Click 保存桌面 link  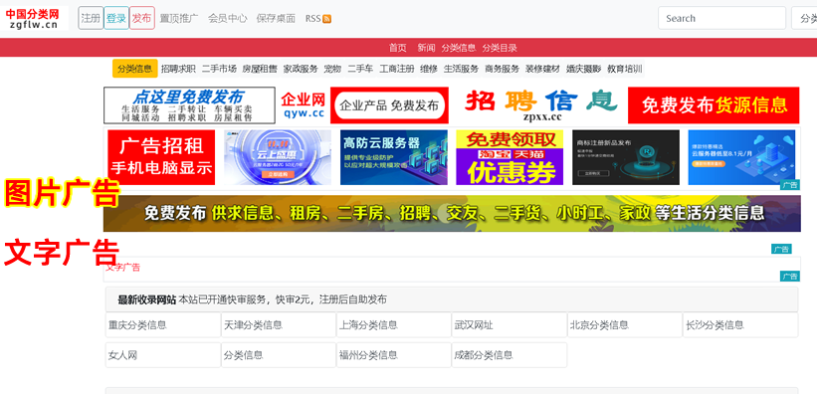276,18
